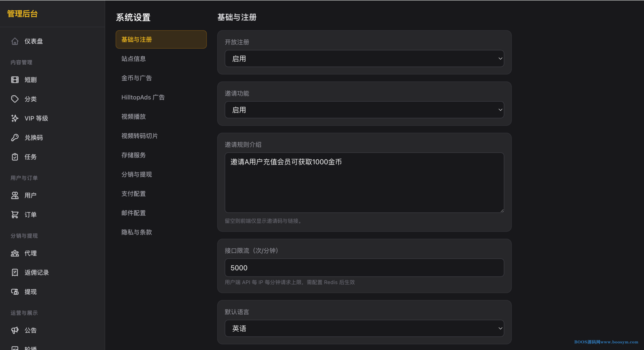
Task: Go to 返佣记录 in the sidebar
Action: coord(36,273)
